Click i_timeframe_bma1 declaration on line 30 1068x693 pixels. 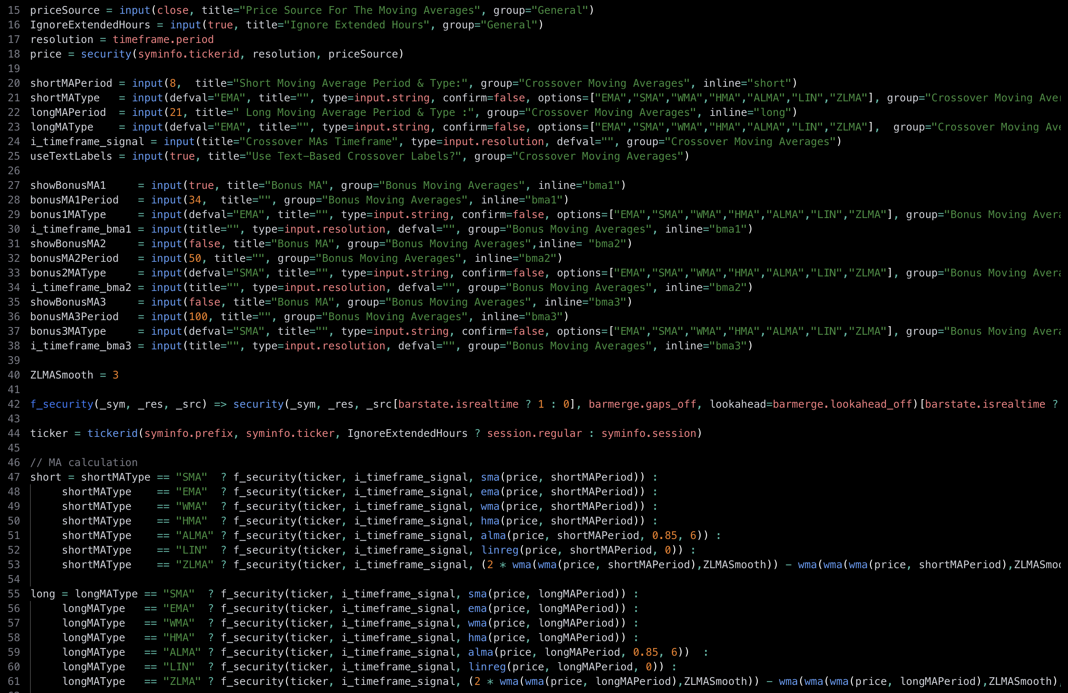81,229
